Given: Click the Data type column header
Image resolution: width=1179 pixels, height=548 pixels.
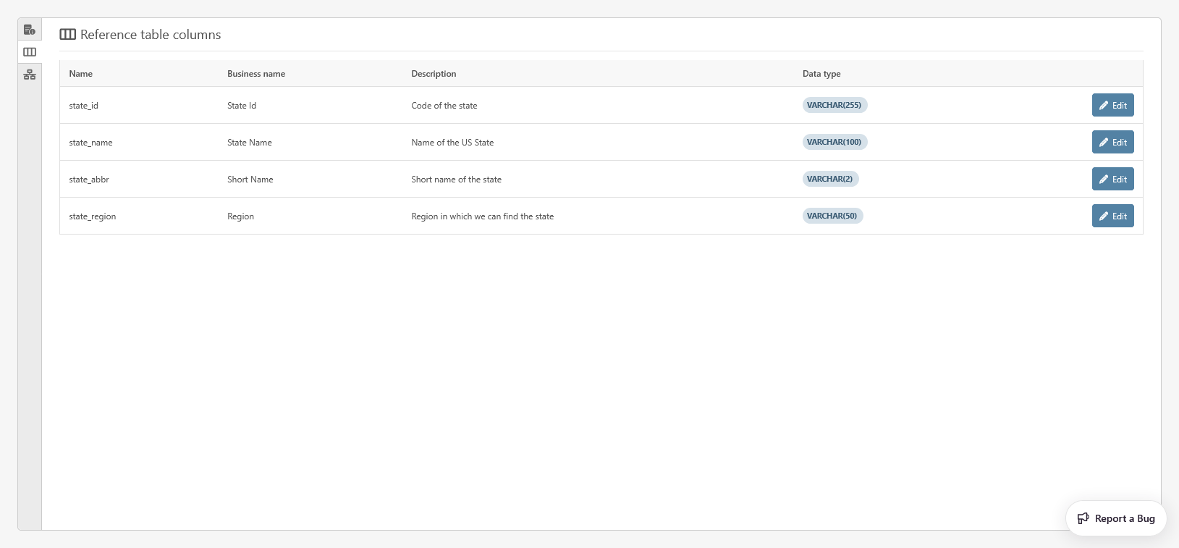Looking at the screenshot, I should pyautogui.click(x=821, y=74).
